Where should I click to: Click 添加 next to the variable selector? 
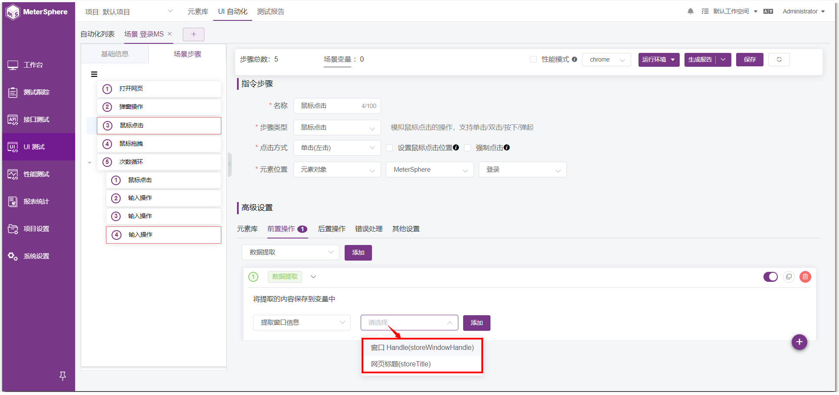coord(477,323)
